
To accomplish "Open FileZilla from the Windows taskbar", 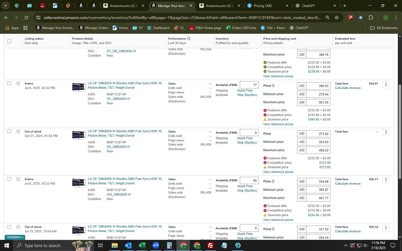I will click(210, 245).
